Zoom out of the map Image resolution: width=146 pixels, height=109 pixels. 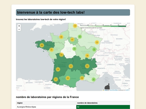tap(19, 29)
